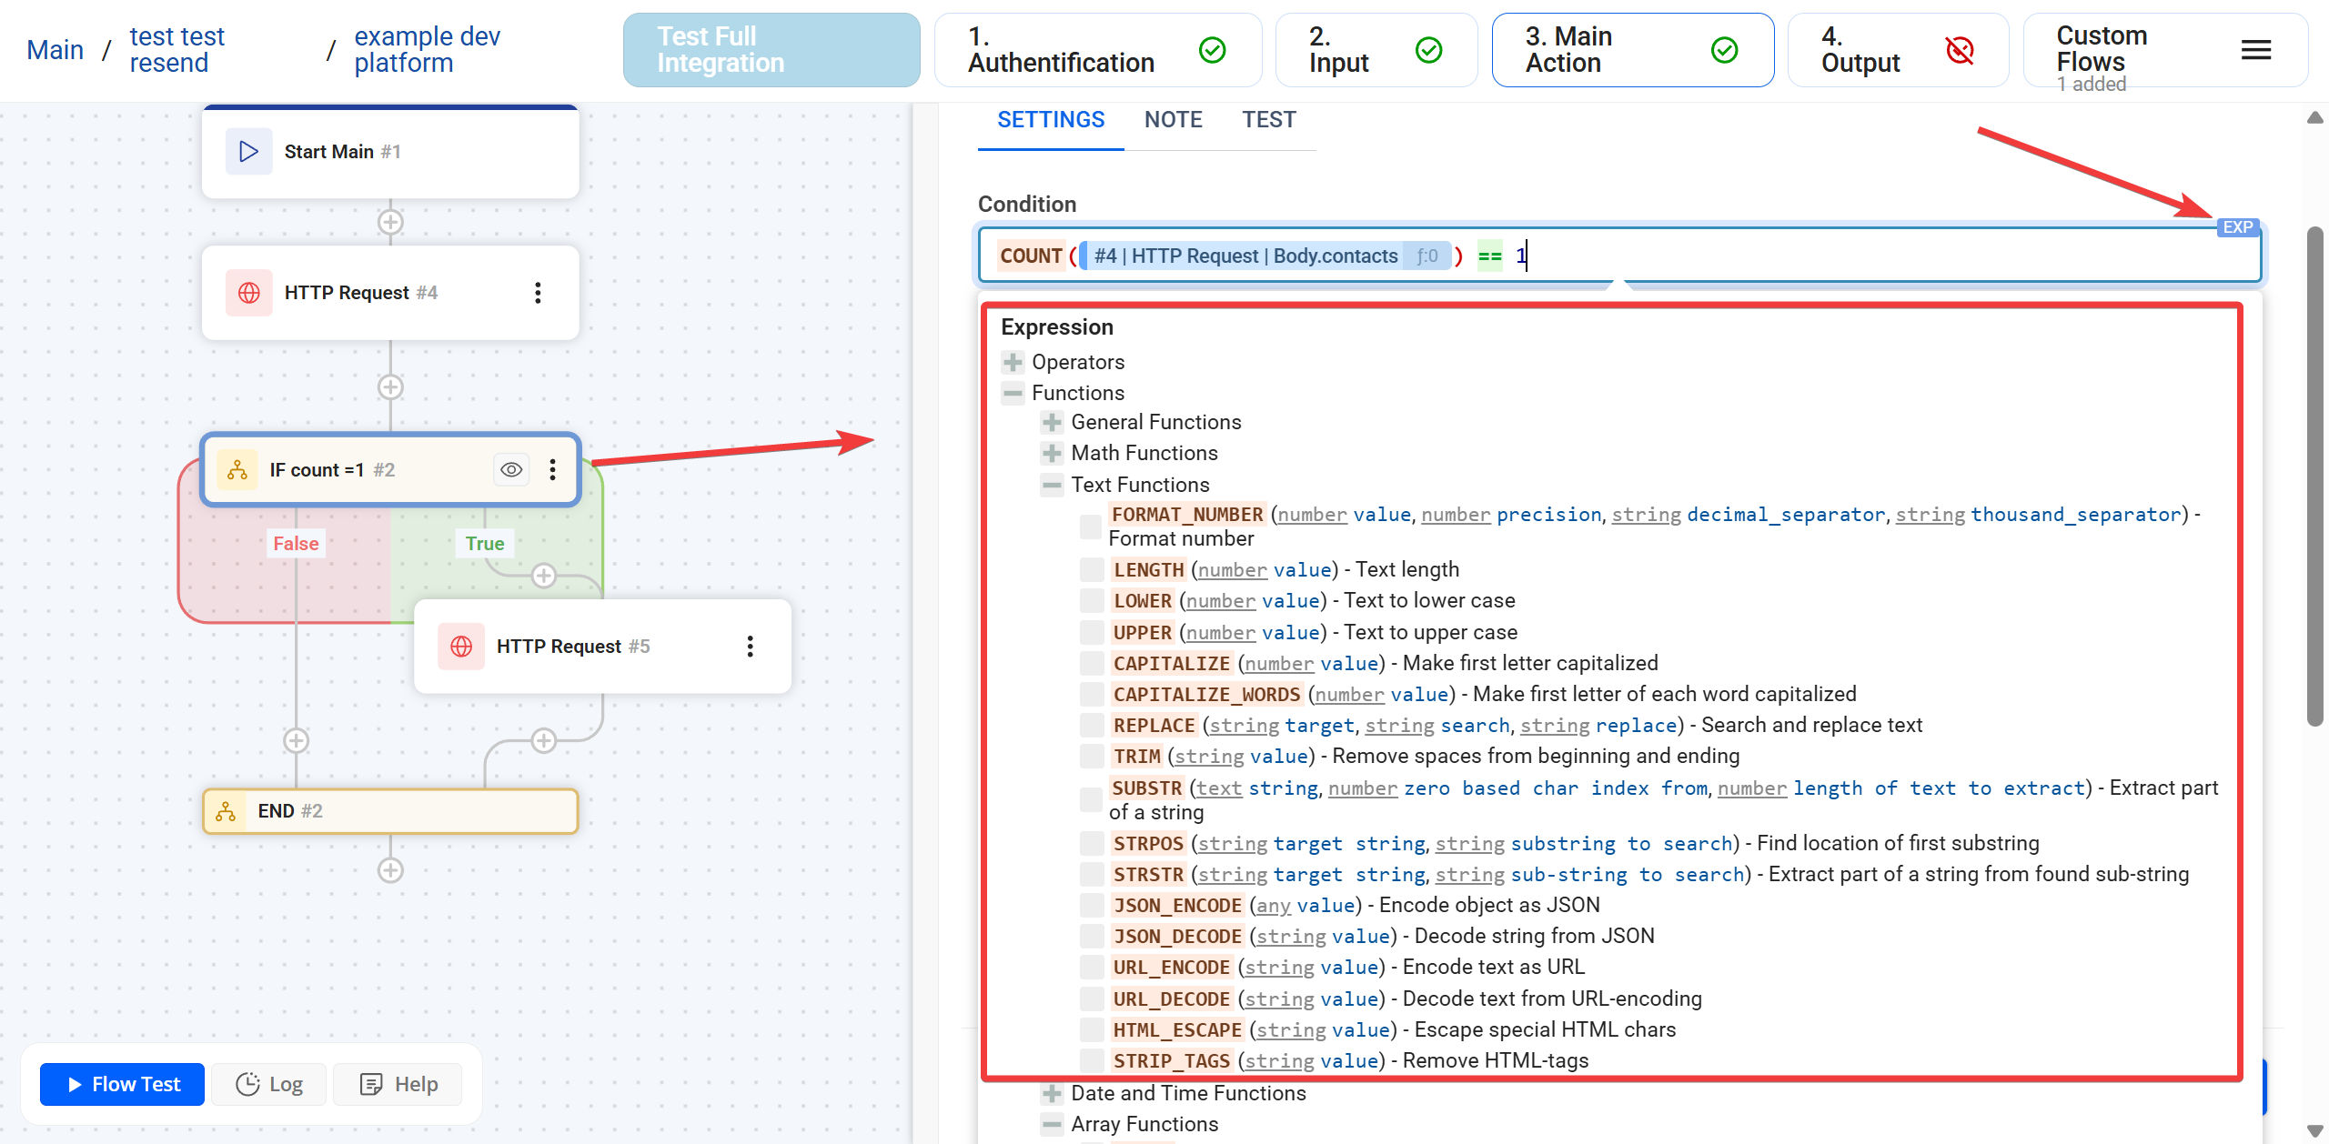2329x1144 pixels.
Task: Switch to the TEST tab
Action: click(1268, 120)
